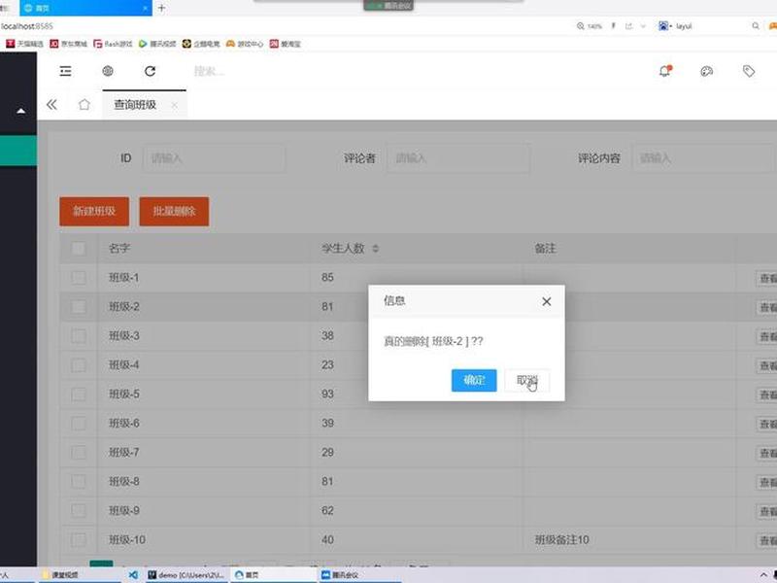This screenshot has width=777, height=583.
Task: Open the 京东商城 bookmark
Action: 68,44
